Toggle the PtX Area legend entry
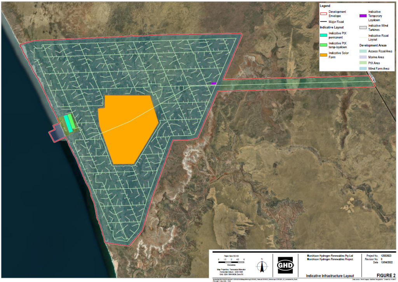398x282 pixels. pos(363,62)
